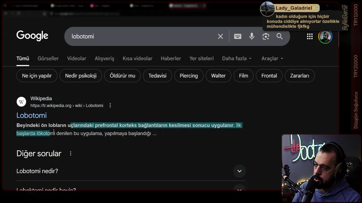Click the Lady_Galadriel chat avatar
The image size is (362, 203).
coord(267,9)
